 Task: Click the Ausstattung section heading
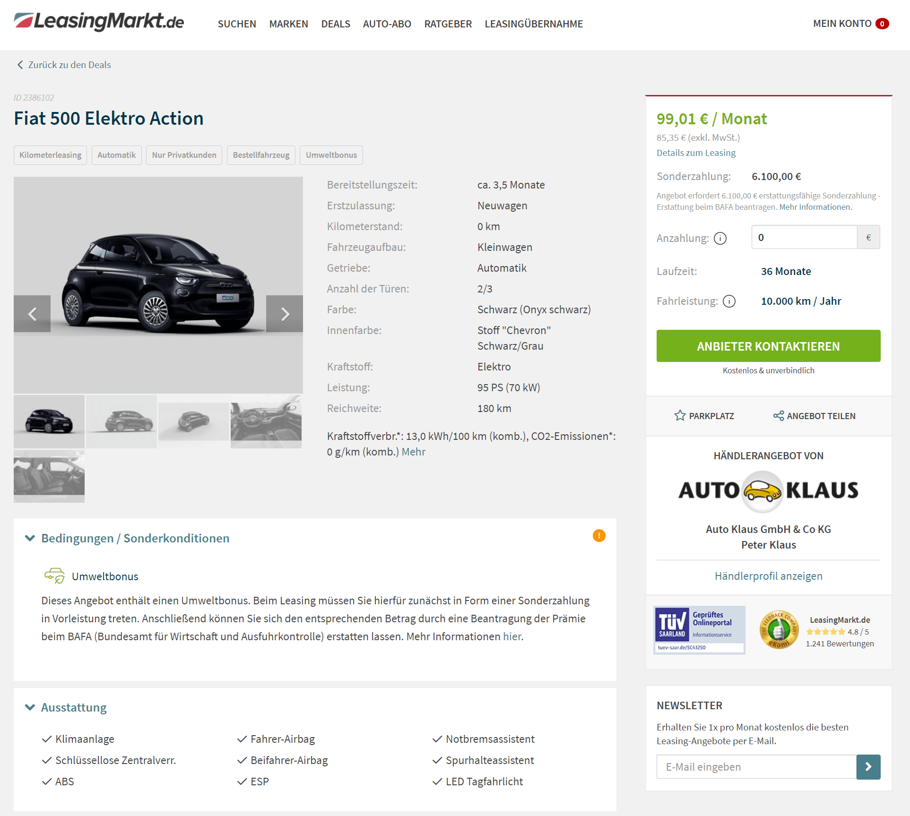point(74,707)
